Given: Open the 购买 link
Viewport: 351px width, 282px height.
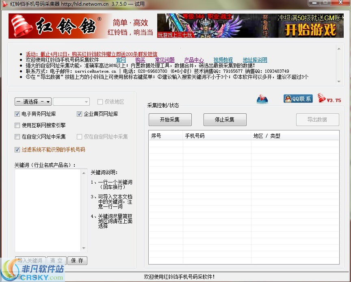Looking at the screenshot, I should coord(140,60).
